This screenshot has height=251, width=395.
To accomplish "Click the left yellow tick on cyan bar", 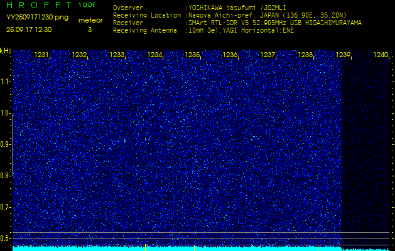I will [x=146, y=247].
